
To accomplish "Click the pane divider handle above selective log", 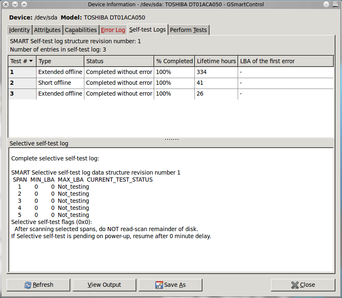I will click(171, 139).
